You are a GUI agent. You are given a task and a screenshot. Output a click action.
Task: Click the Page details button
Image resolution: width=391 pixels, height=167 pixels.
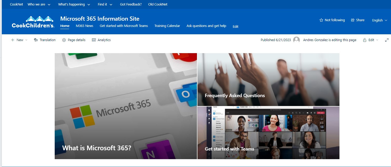click(74, 40)
